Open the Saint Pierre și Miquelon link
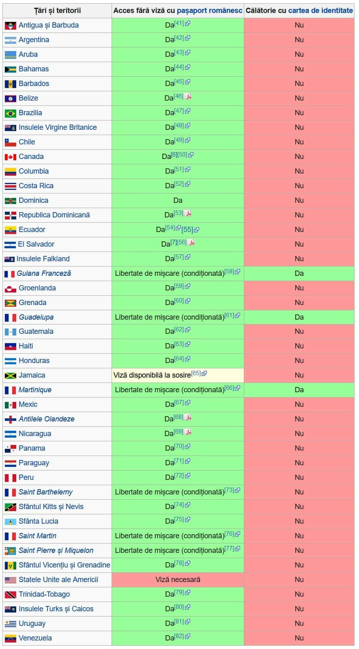The width and height of the screenshot is (359, 649). point(56,550)
